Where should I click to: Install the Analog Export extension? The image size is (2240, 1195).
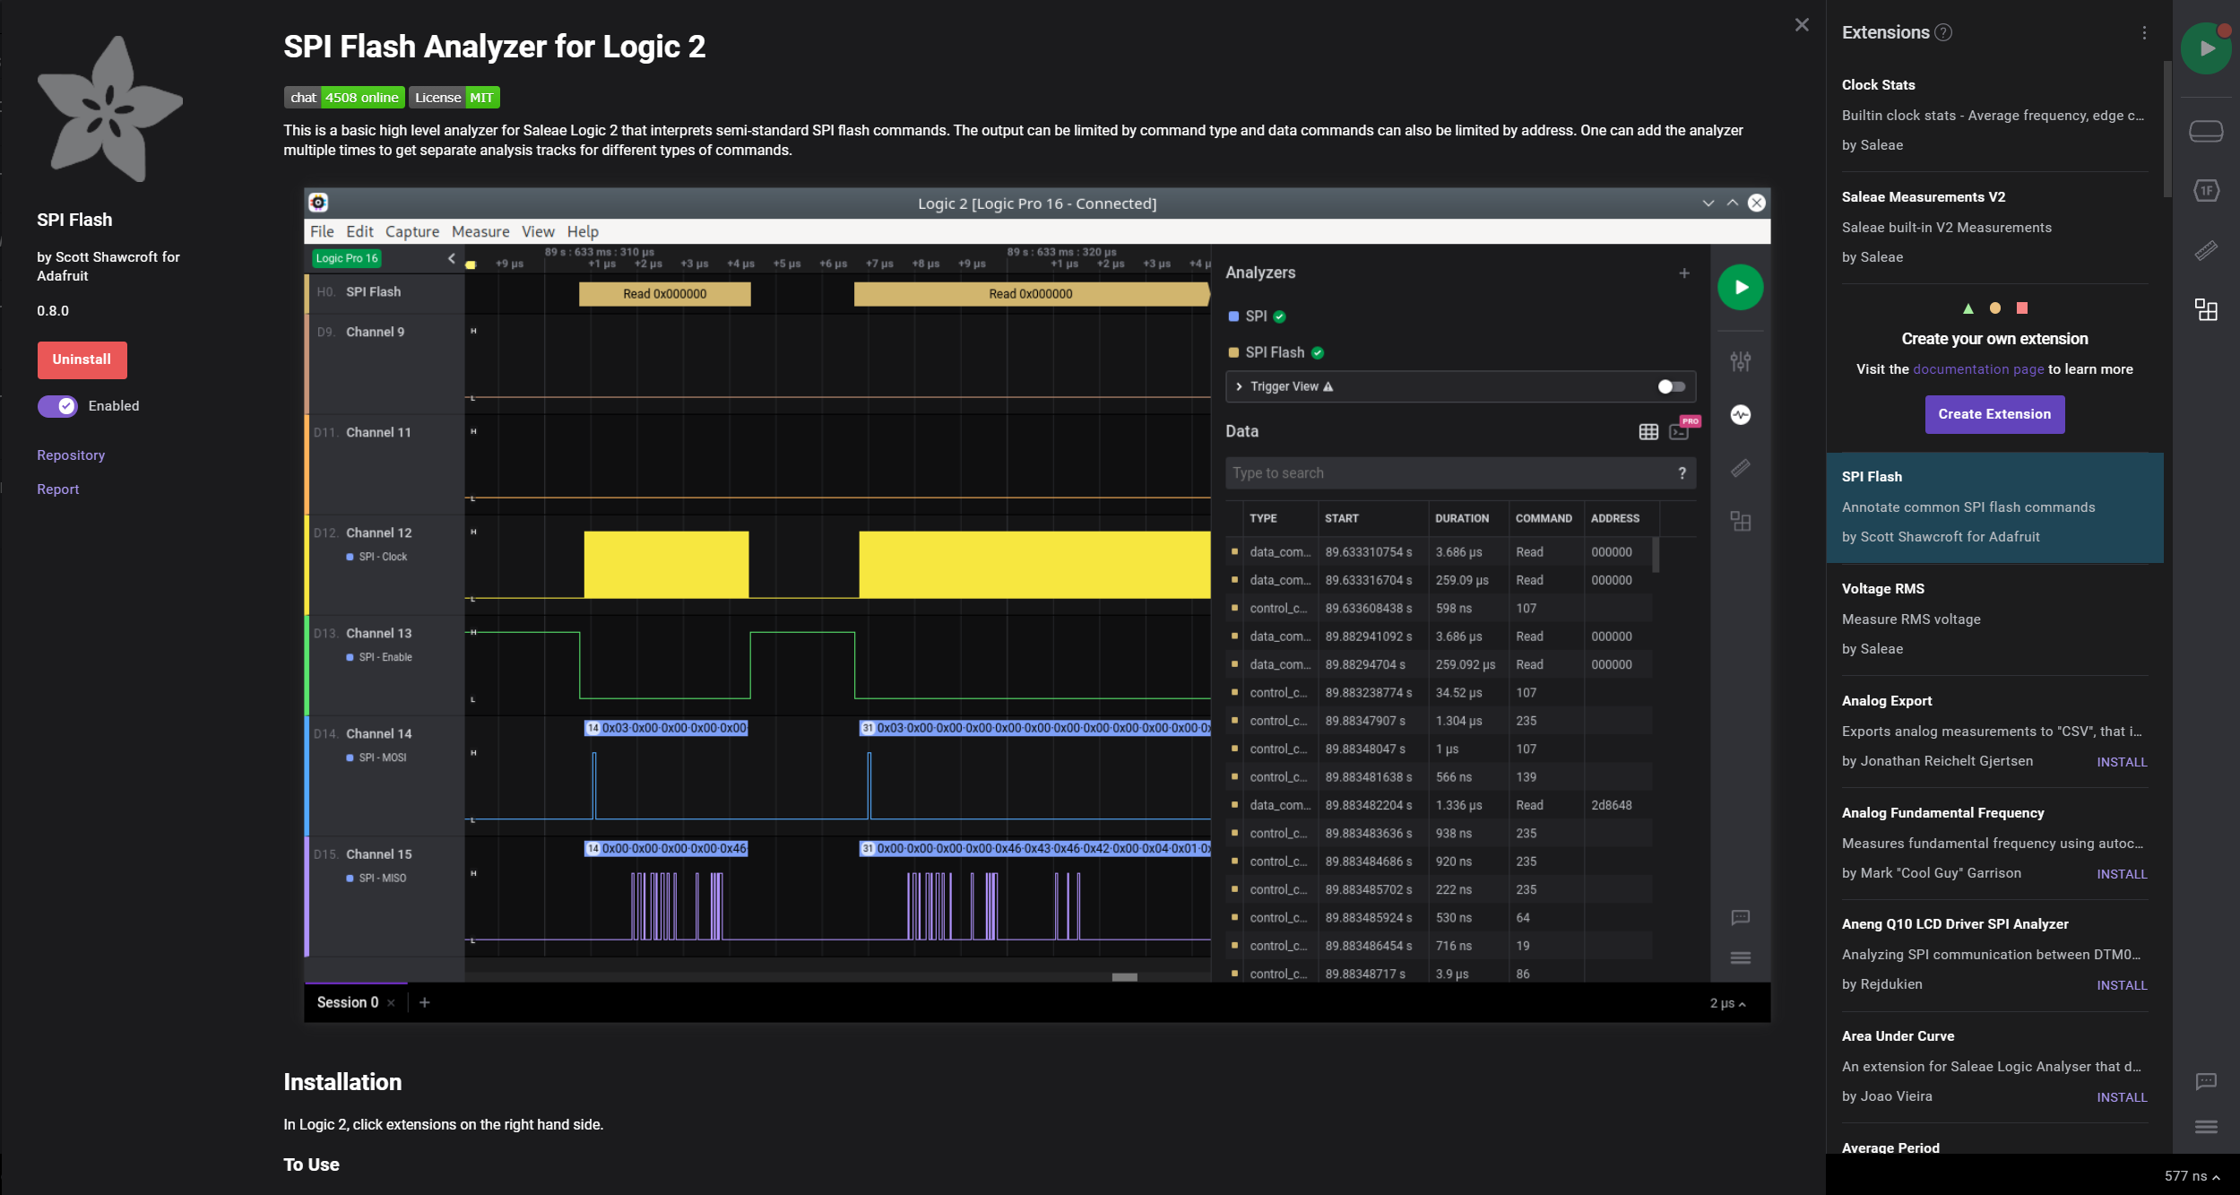[x=2122, y=762]
